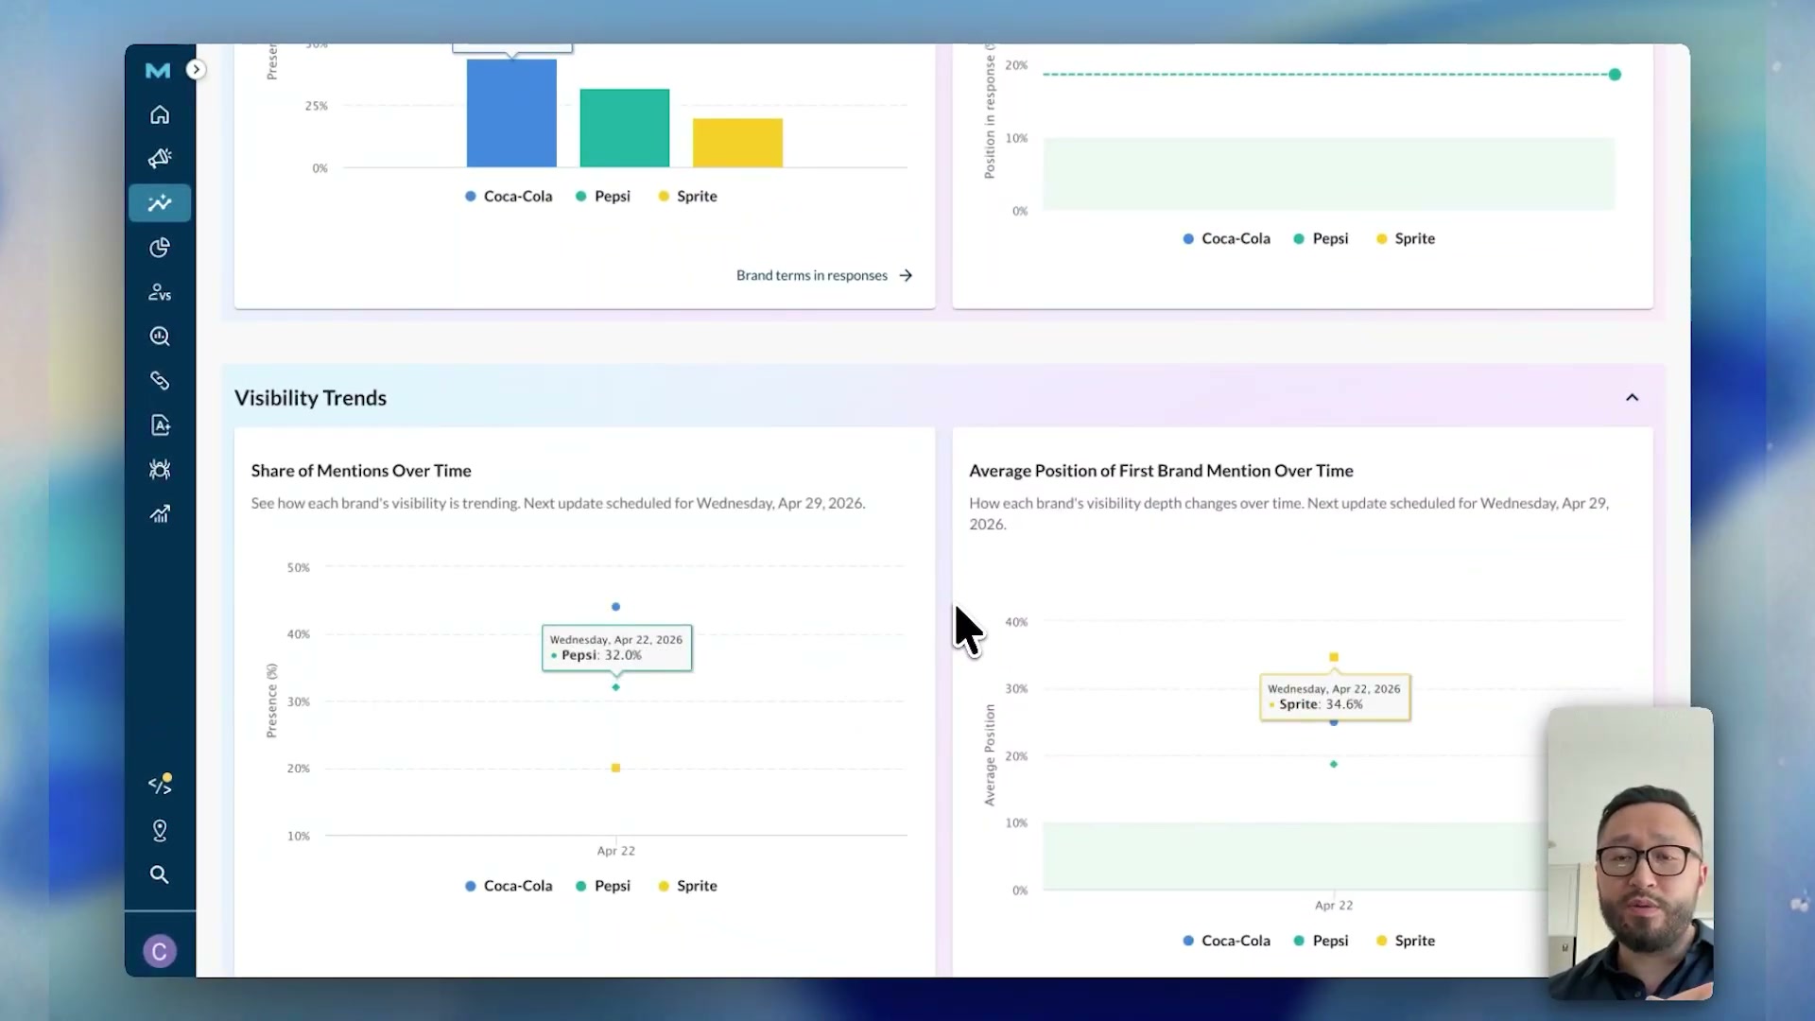Collapse the Visibility Trends section

click(x=1633, y=397)
